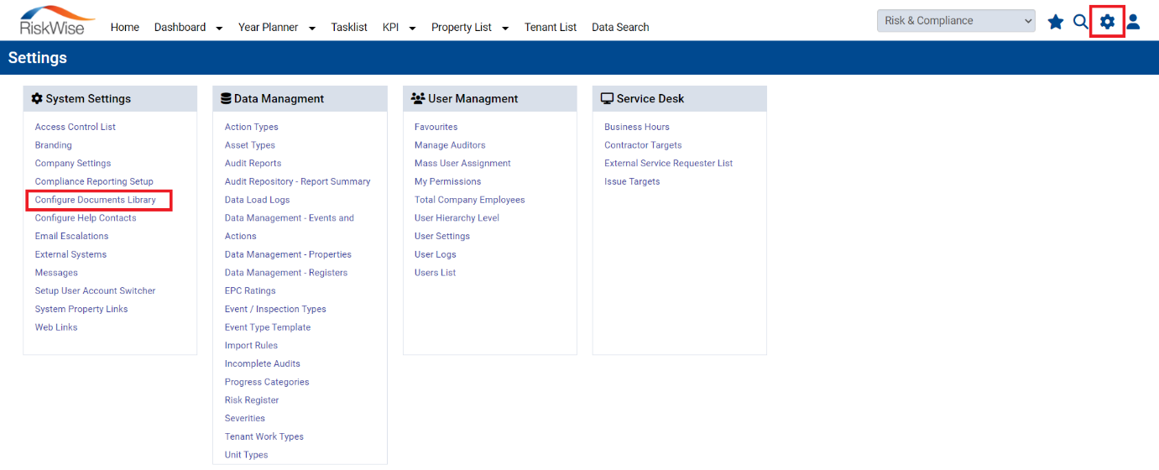Go to Tasklist in the navigation bar
The height and width of the screenshot is (470, 1159).
(349, 27)
